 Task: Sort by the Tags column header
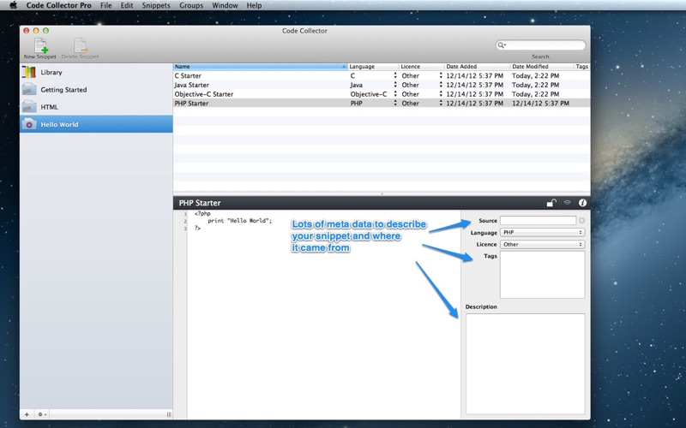click(582, 67)
